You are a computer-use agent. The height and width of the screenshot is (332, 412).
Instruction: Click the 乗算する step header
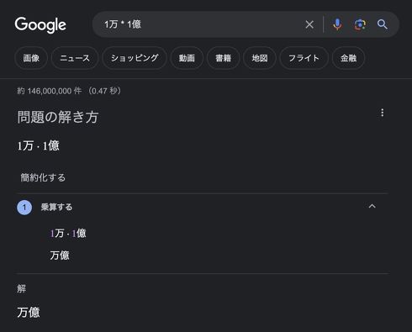point(57,207)
